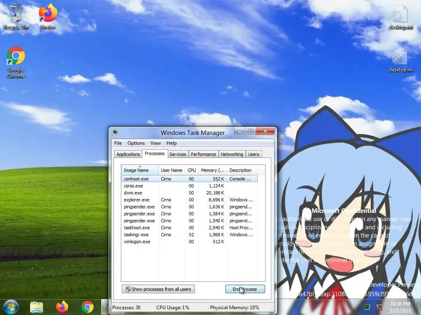This screenshot has width=421, height=315.
Task: Click the 20,188 K memory value
Action: [x=215, y=193]
